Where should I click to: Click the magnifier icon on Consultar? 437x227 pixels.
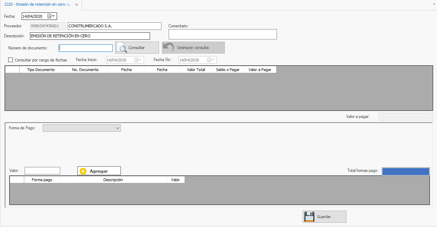click(122, 48)
